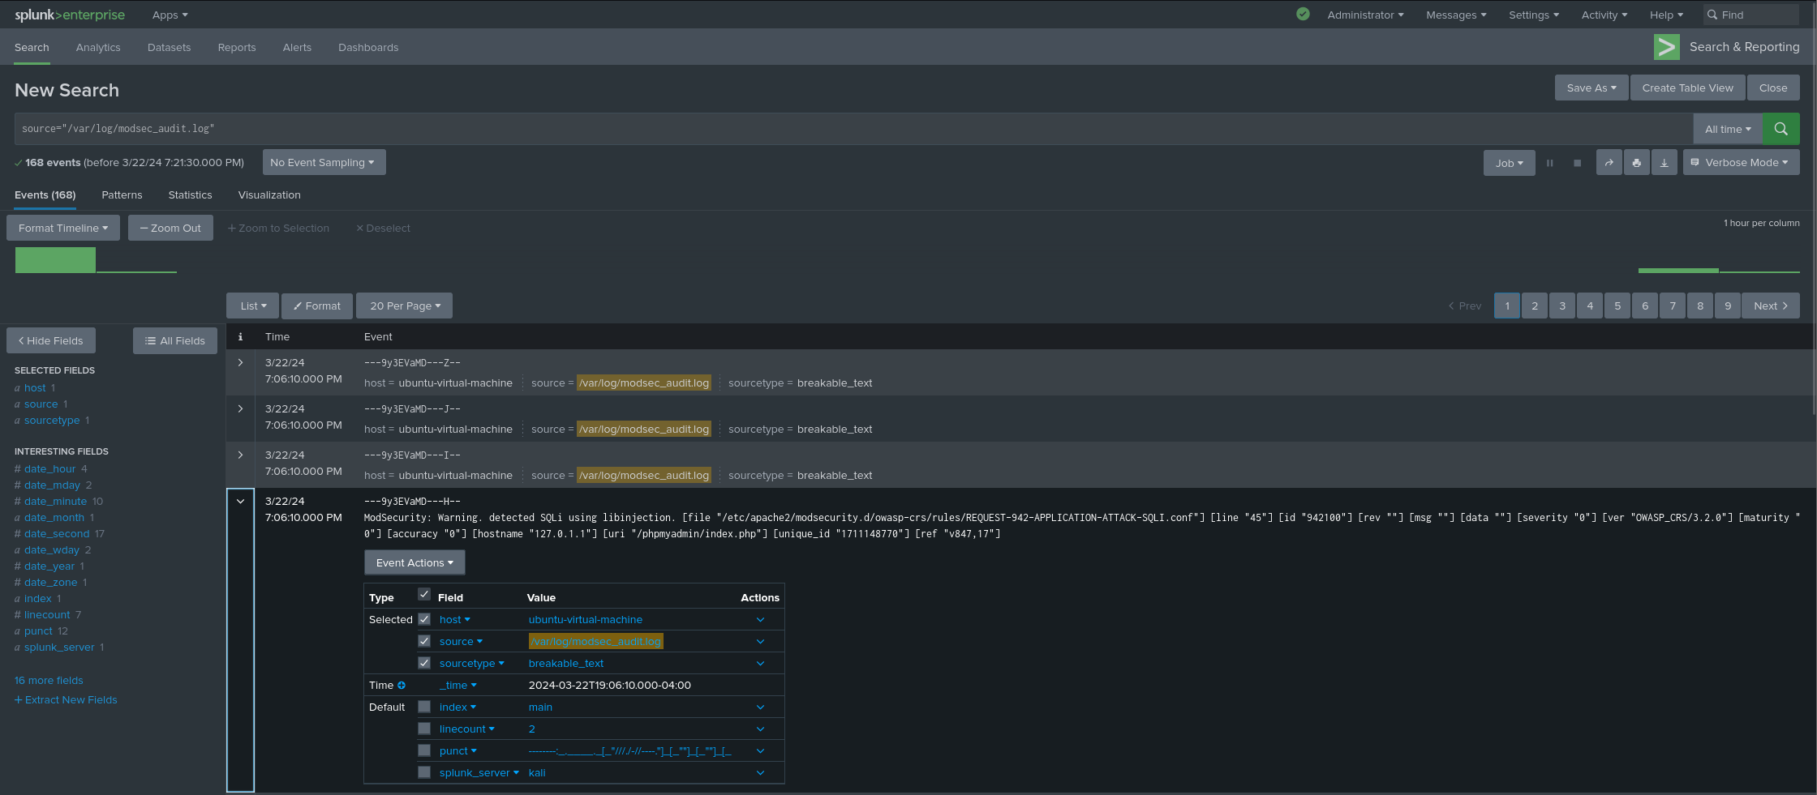
Task: Collapse the expanded ---9y3EVaMD---H-- event
Action: click(x=240, y=501)
